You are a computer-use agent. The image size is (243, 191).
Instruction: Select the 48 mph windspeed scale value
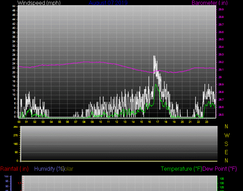14,11
